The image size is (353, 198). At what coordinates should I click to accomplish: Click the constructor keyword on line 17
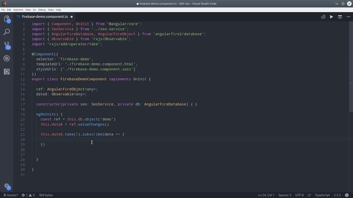pos(48,104)
